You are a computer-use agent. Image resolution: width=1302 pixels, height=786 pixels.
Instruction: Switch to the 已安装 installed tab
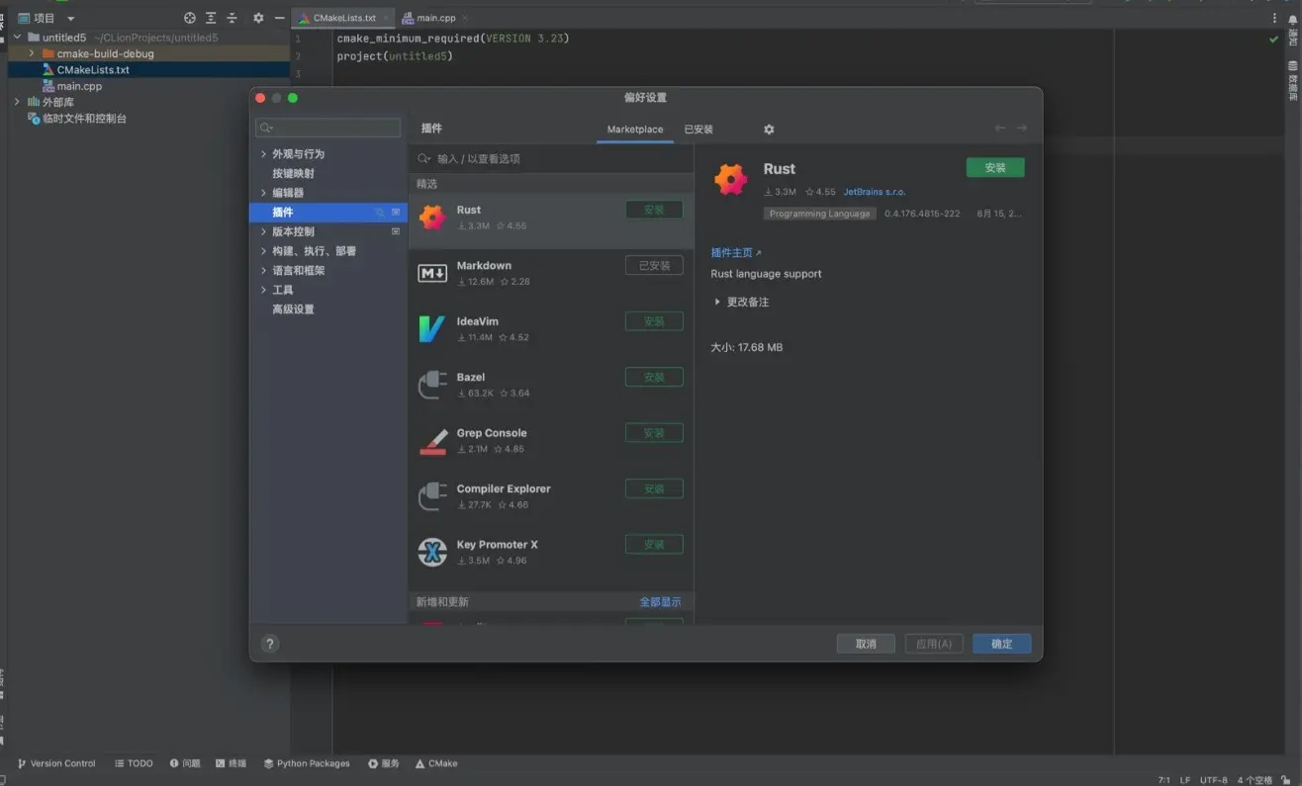point(698,130)
